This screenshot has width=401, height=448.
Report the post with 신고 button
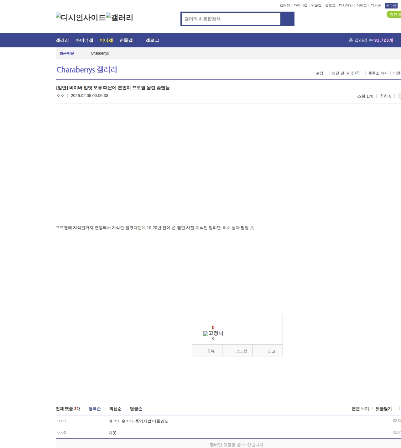[271, 351]
